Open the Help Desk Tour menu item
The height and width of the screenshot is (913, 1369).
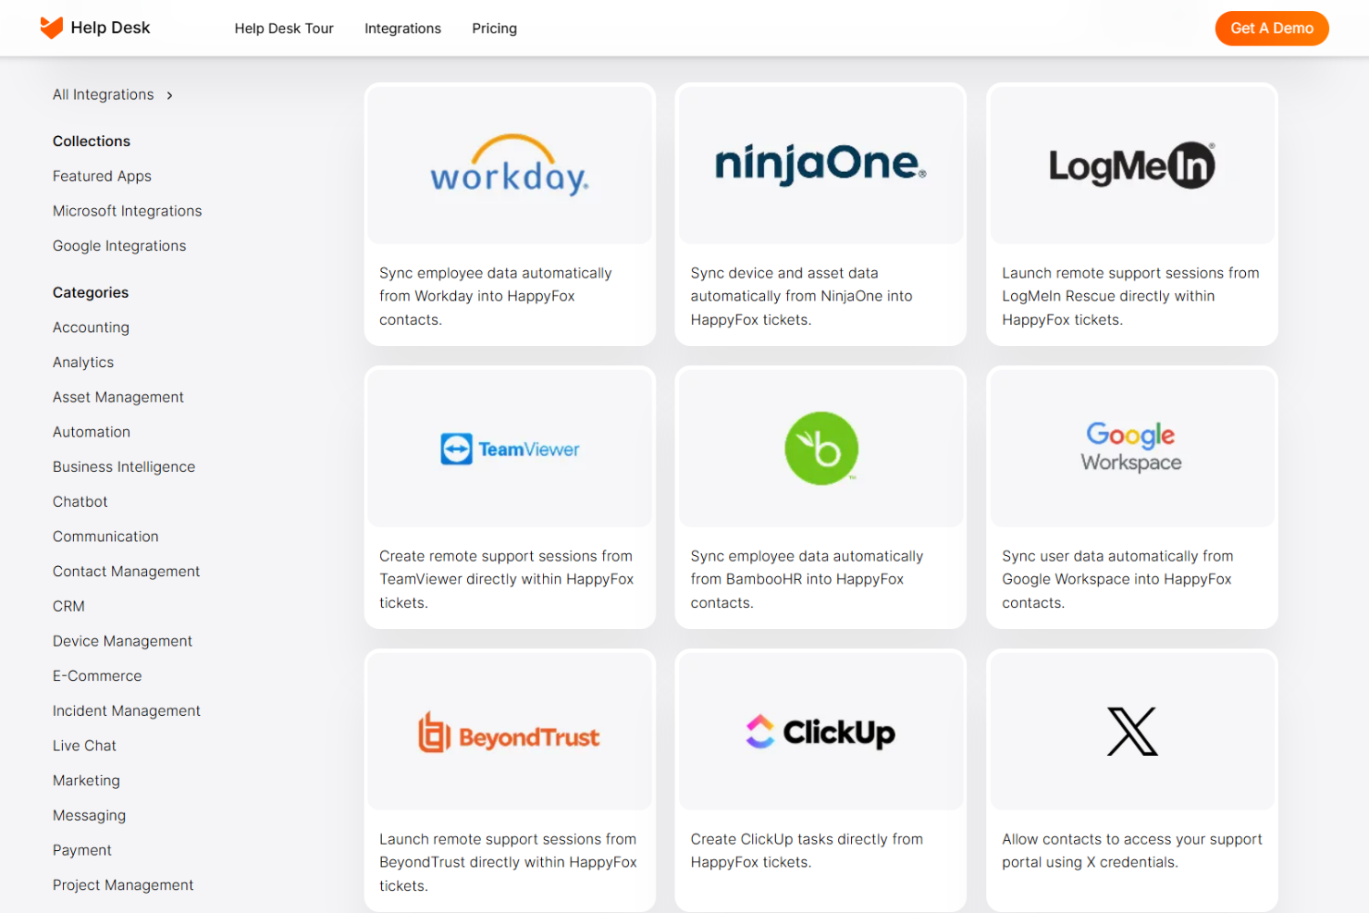284,29
